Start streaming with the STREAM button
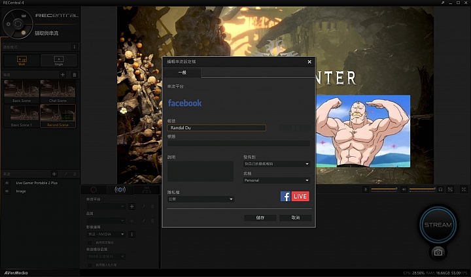The height and width of the screenshot is (277, 471). 438,225
